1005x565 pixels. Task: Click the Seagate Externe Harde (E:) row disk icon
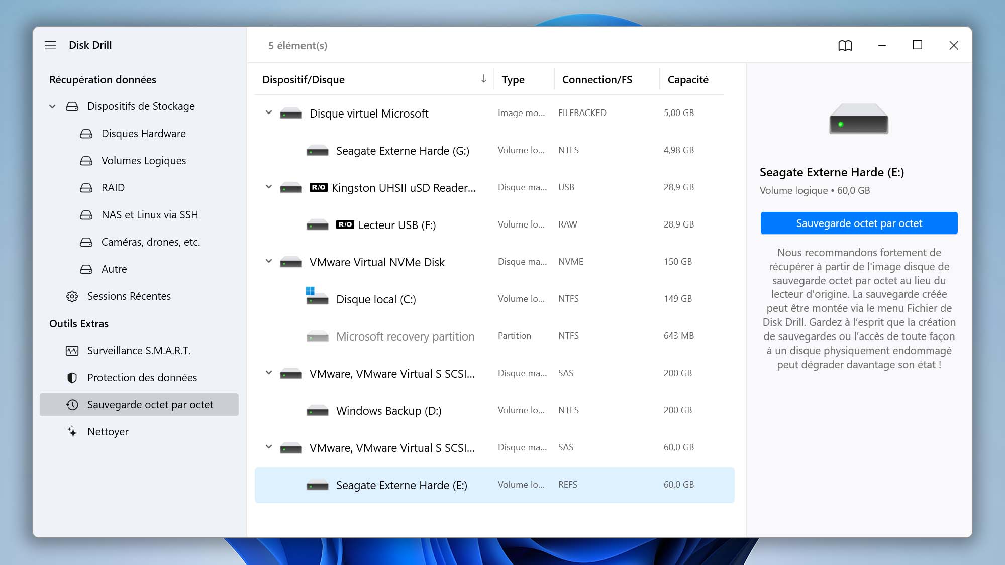click(318, 485)
